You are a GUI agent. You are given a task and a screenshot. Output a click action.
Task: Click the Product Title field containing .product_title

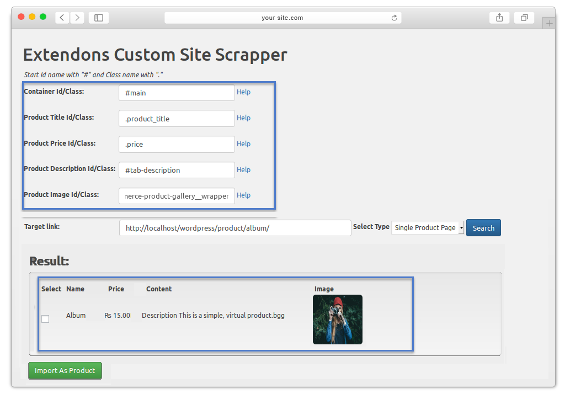point(177,119)
